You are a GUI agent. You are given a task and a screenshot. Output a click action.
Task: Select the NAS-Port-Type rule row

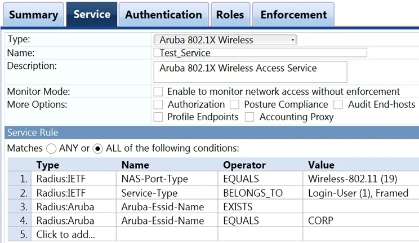[213, 179]
